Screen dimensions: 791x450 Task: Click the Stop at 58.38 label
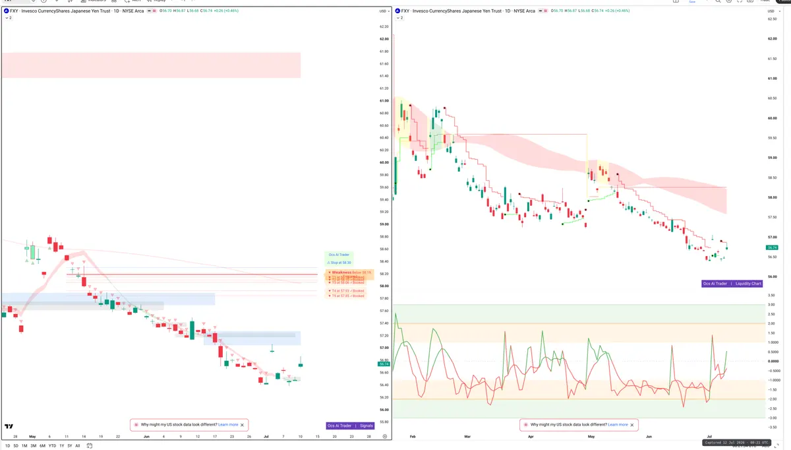(339, 262)
